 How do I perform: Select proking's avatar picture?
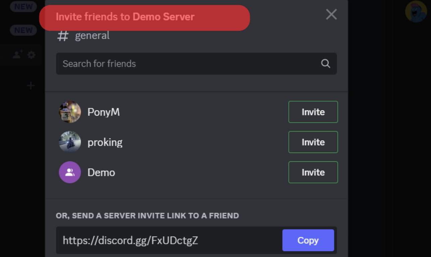pos(70,142)
